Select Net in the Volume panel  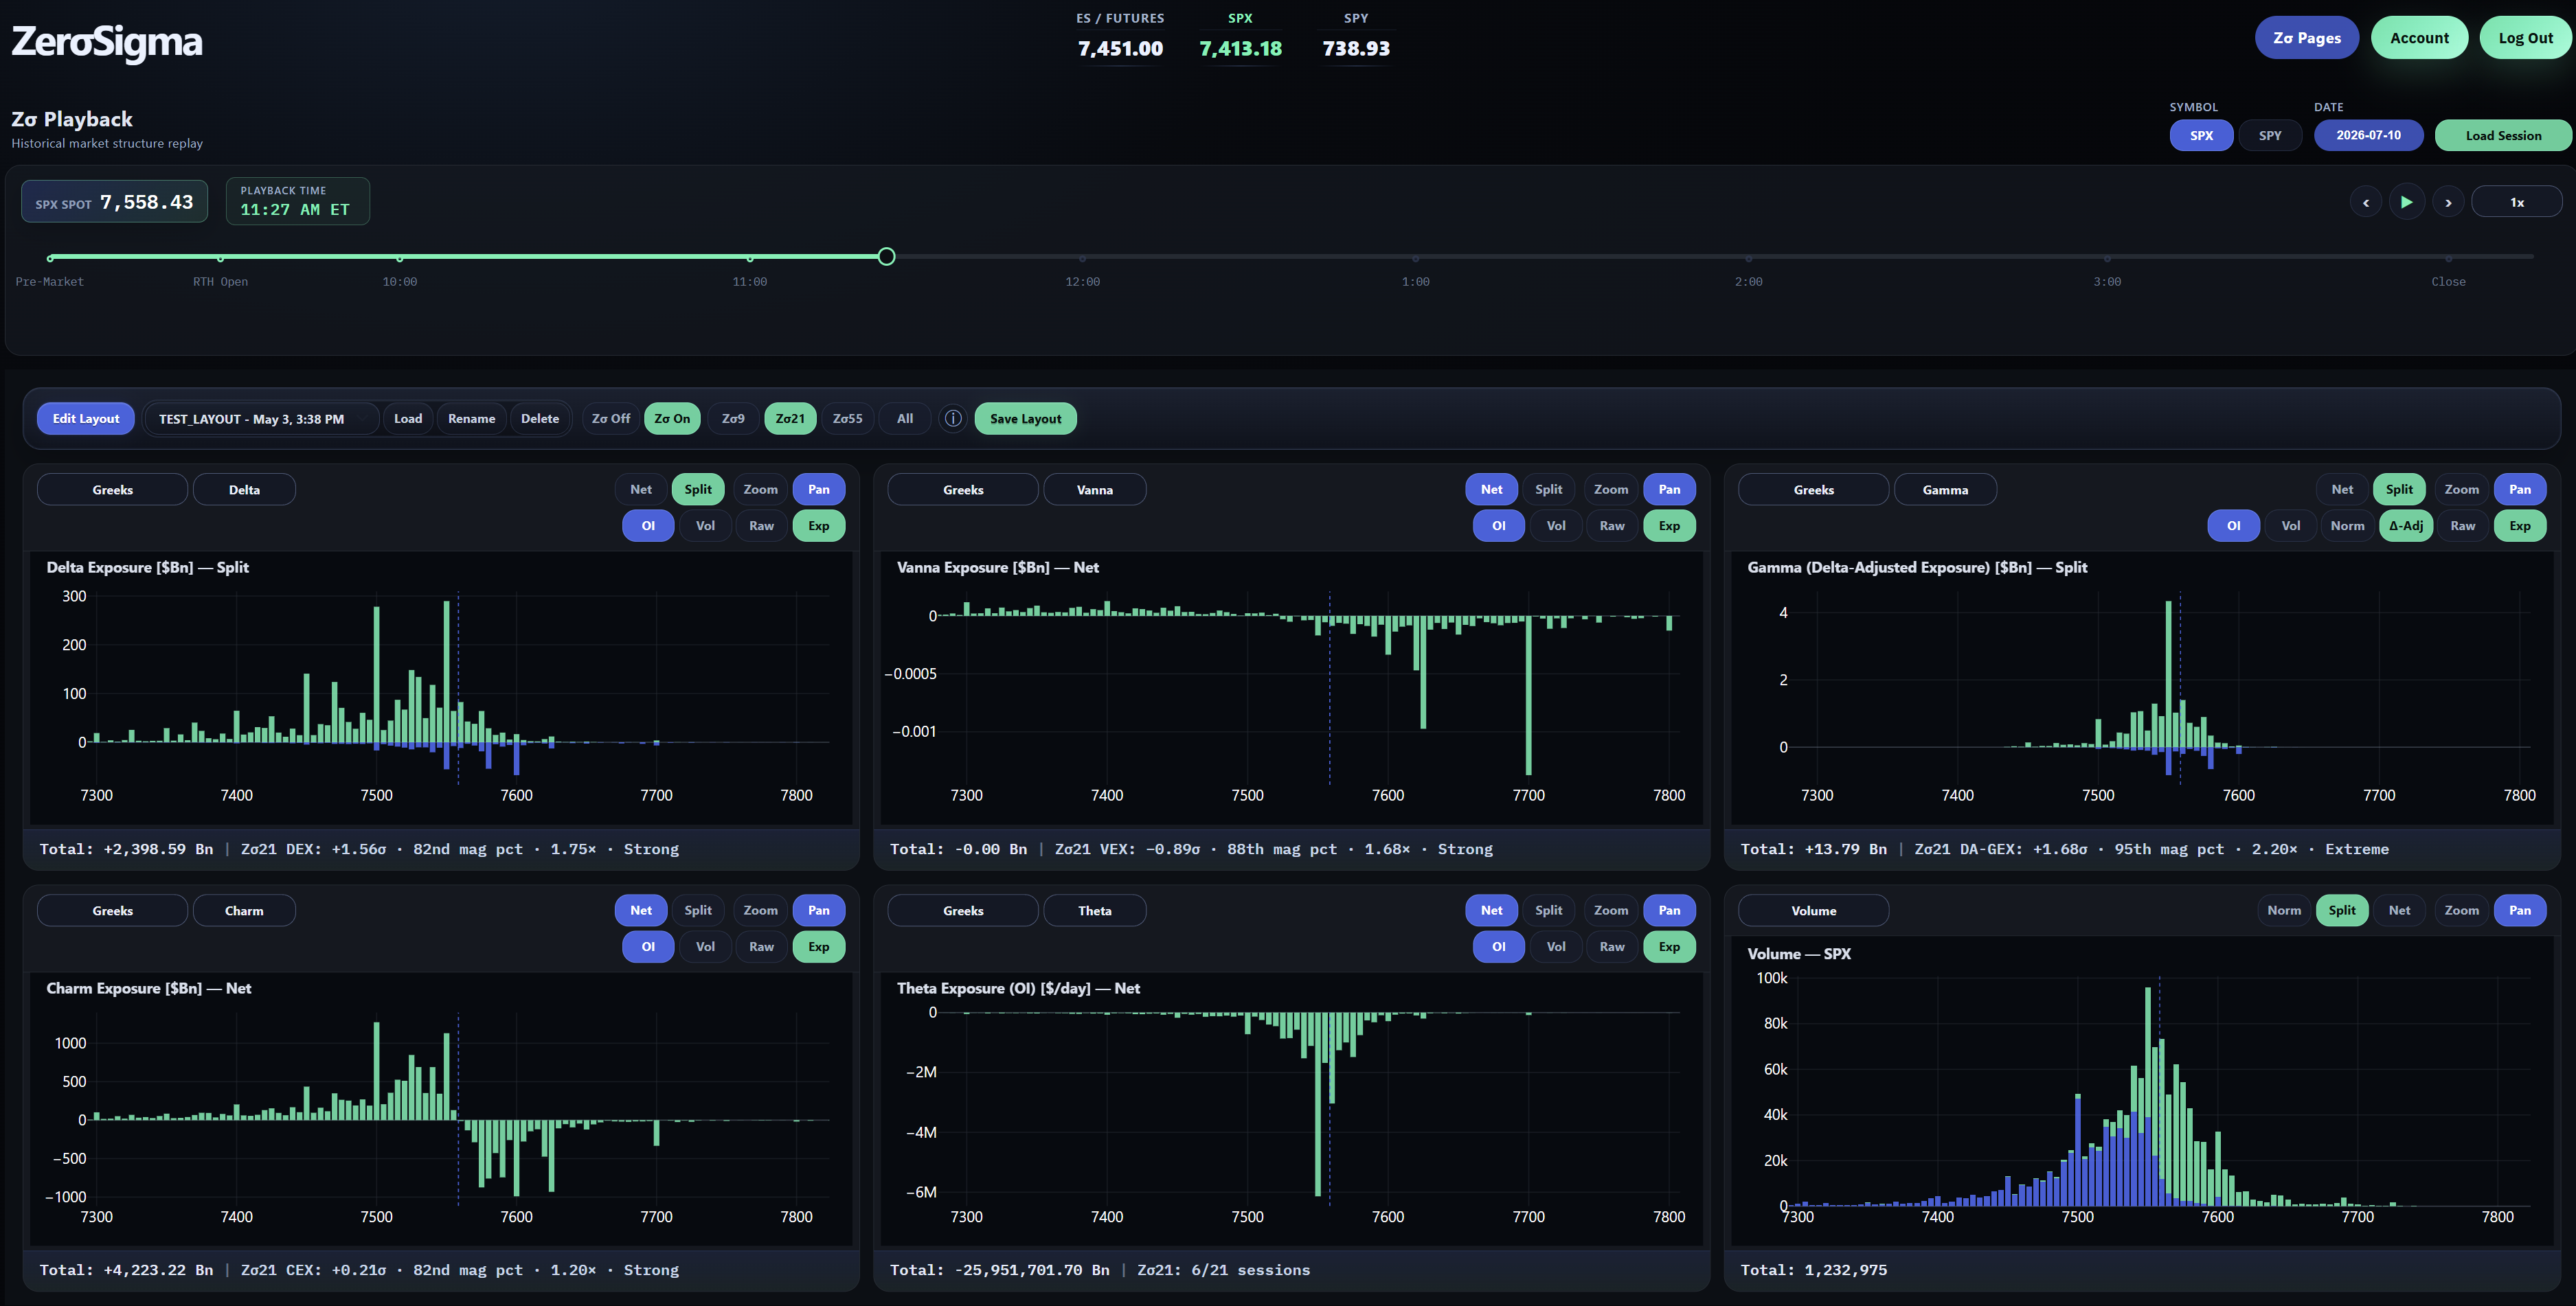(x=2399, y=909)
